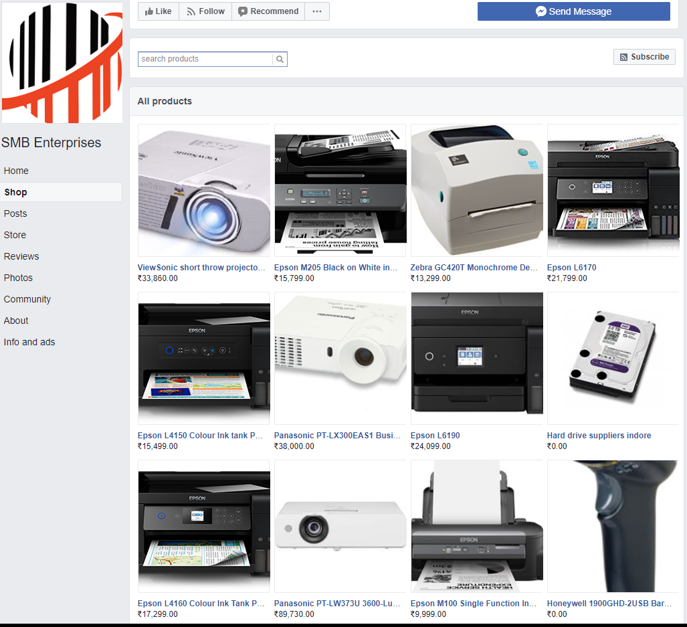Open the Epson L6170 printer image
The image size is (687, 627).
613,191
